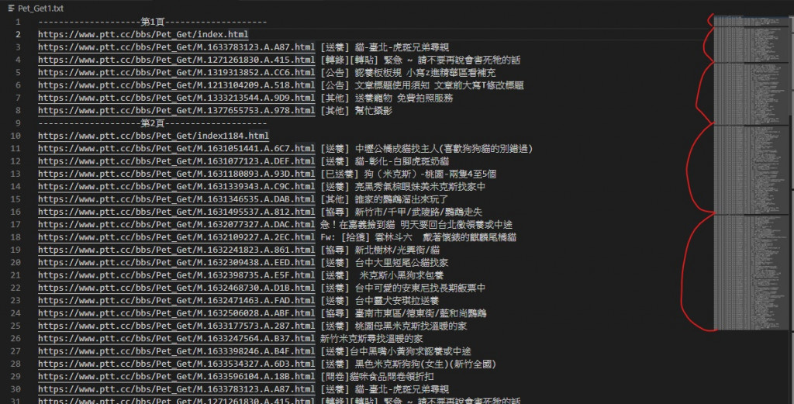Select line number 30 in gutter
This screenshot has width=794, height=404.
[x=16, y=388]
